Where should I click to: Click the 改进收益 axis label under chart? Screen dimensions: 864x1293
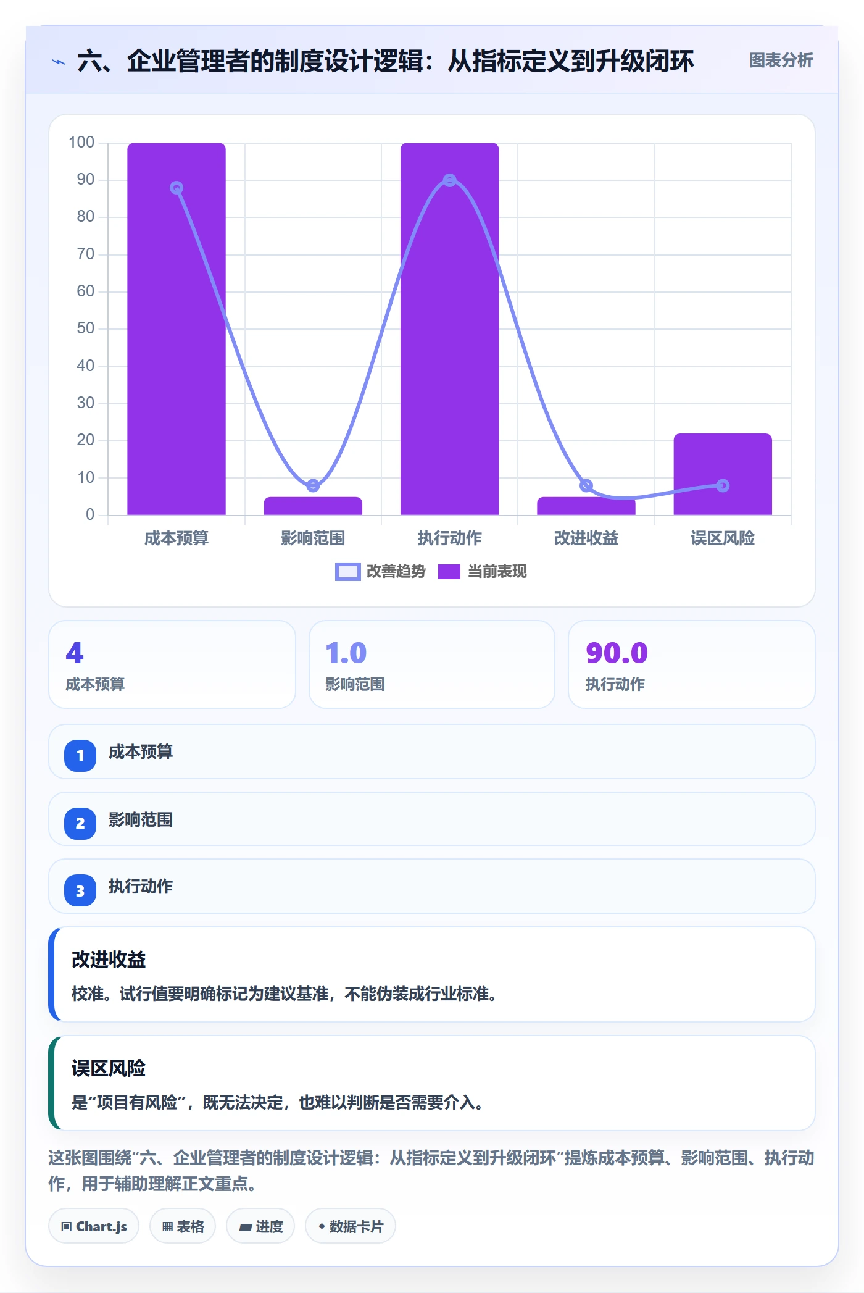(x=586, y=538)
